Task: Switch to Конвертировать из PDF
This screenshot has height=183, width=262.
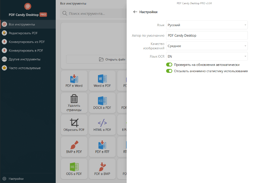Action: pyautogui.click(x=28, y=42)
